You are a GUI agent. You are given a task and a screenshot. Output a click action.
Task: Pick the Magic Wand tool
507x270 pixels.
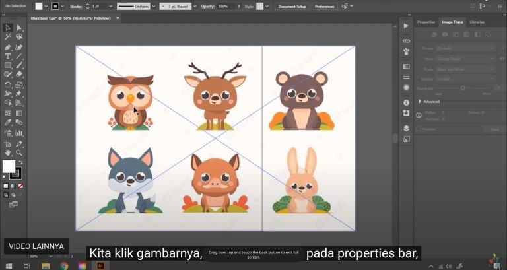(x=8, y=37)
